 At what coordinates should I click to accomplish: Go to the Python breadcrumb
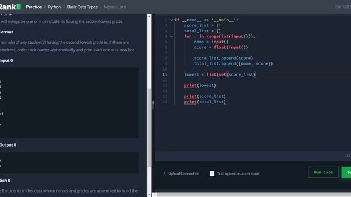tap(54, 7)
